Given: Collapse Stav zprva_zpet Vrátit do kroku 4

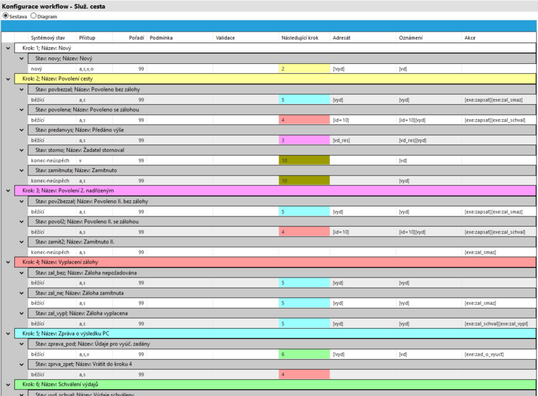Looking at the screenshot, I should [x=22, y=364].
